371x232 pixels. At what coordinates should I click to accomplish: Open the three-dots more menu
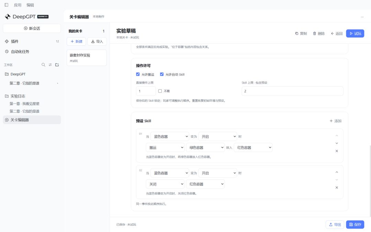point(362,17)
